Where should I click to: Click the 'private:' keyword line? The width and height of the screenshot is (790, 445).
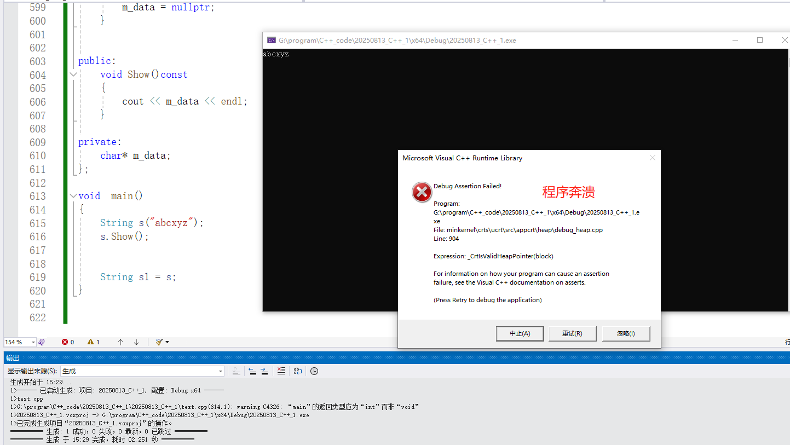(x=100, y=142)
